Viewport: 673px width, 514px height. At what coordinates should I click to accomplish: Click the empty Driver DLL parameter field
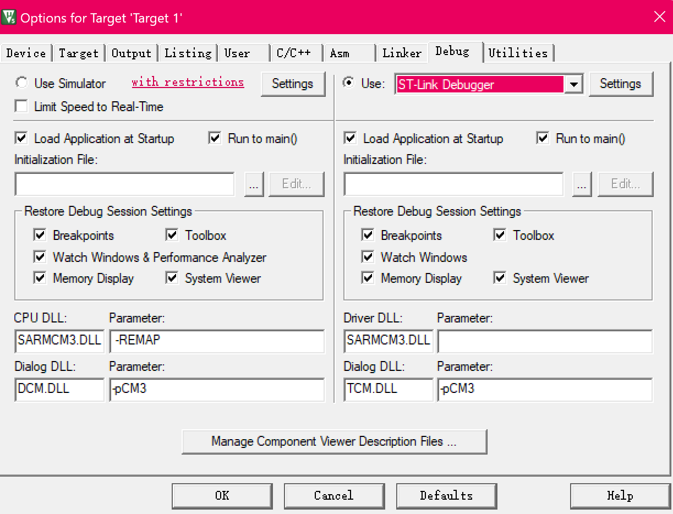pyautogui.click(x=545, y=341)
